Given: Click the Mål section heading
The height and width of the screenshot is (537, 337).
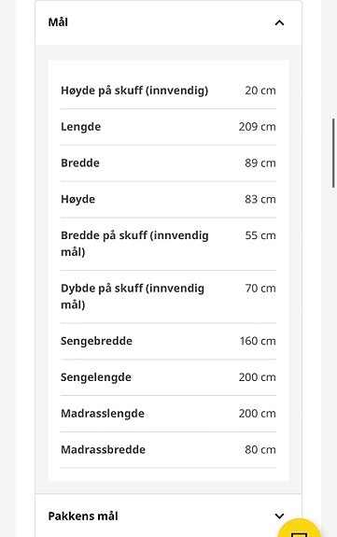Looking at the screenshot, I should (x=58, y=22).
